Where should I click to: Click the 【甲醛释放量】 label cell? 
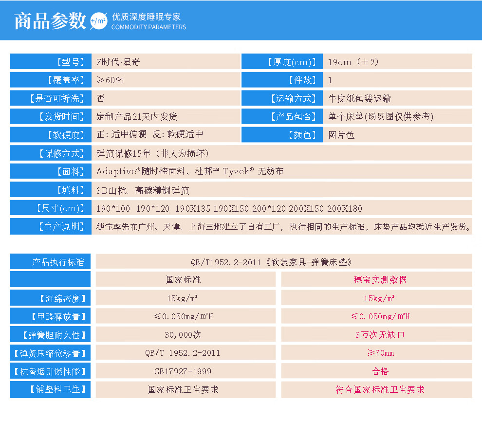point(51,316)
